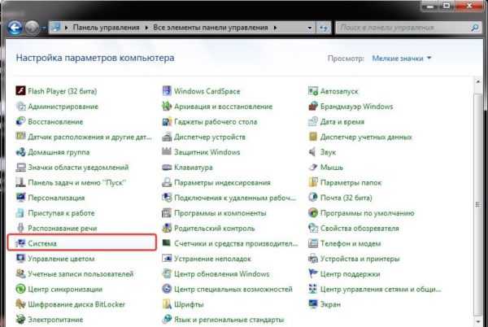Open Программы и компоненты
This screenshot has height=327, width=488.
tap(214, 213)
